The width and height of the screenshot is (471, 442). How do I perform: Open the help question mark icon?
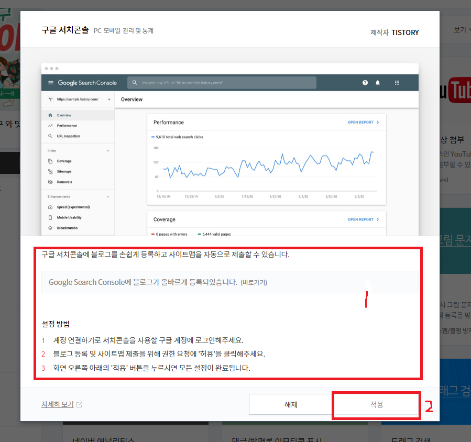[365, 83]
